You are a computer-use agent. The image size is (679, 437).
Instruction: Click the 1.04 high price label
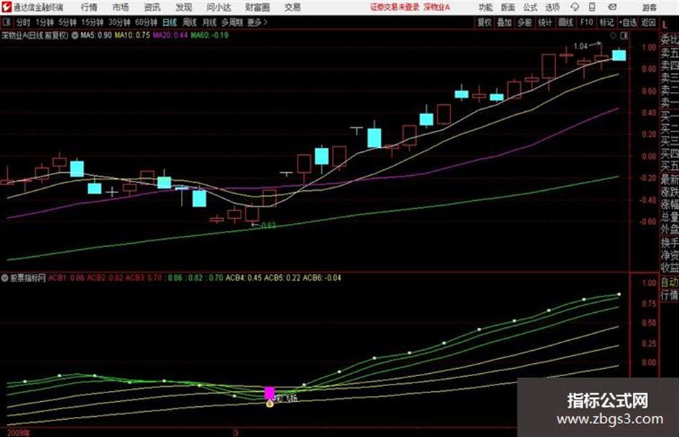pos(581,46)
